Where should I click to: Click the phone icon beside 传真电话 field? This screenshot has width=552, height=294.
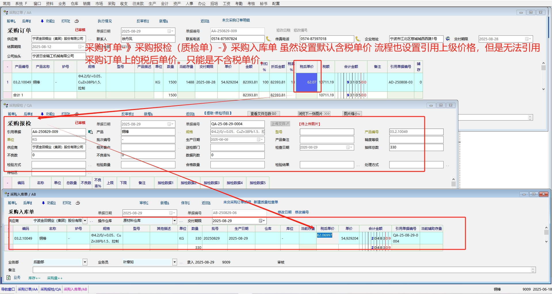tap(358, 39)
